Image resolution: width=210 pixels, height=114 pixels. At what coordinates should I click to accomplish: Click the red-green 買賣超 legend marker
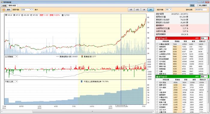coord(82,57)
